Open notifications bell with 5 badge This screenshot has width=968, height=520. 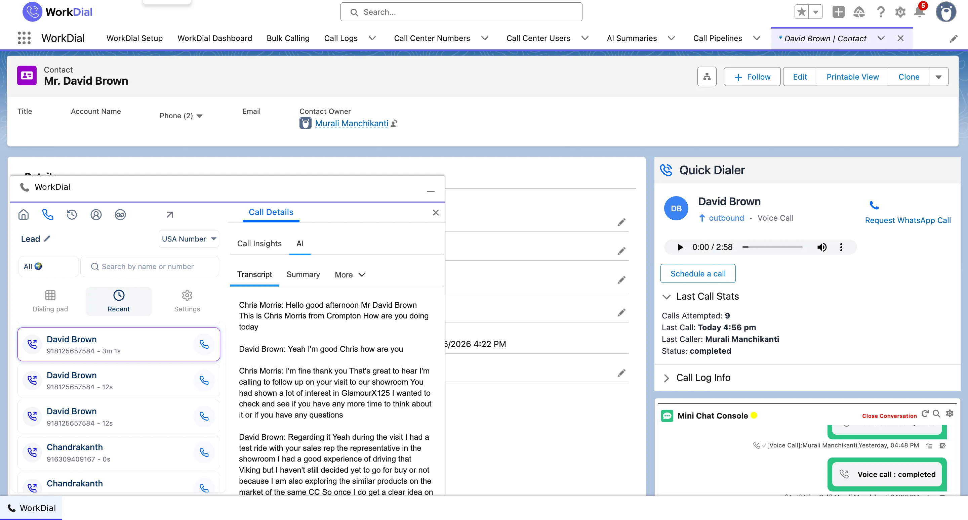(920, 12)
